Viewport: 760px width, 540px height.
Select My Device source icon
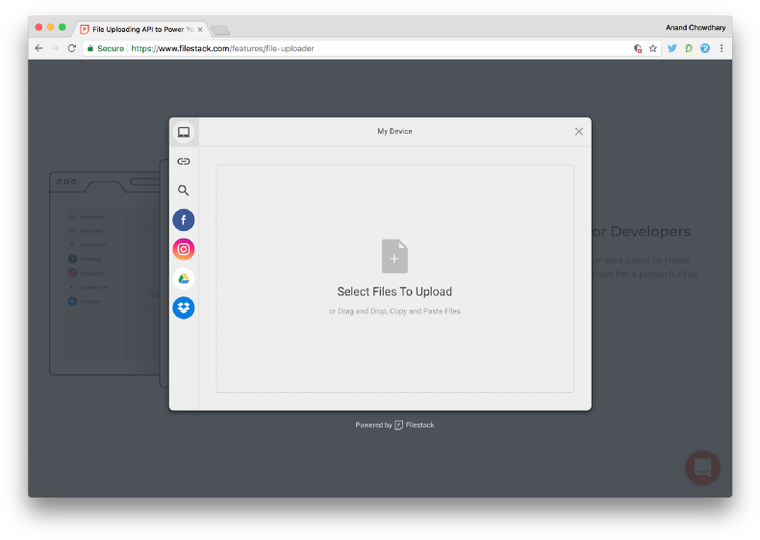pyautogui.click(x=184, y=132)
